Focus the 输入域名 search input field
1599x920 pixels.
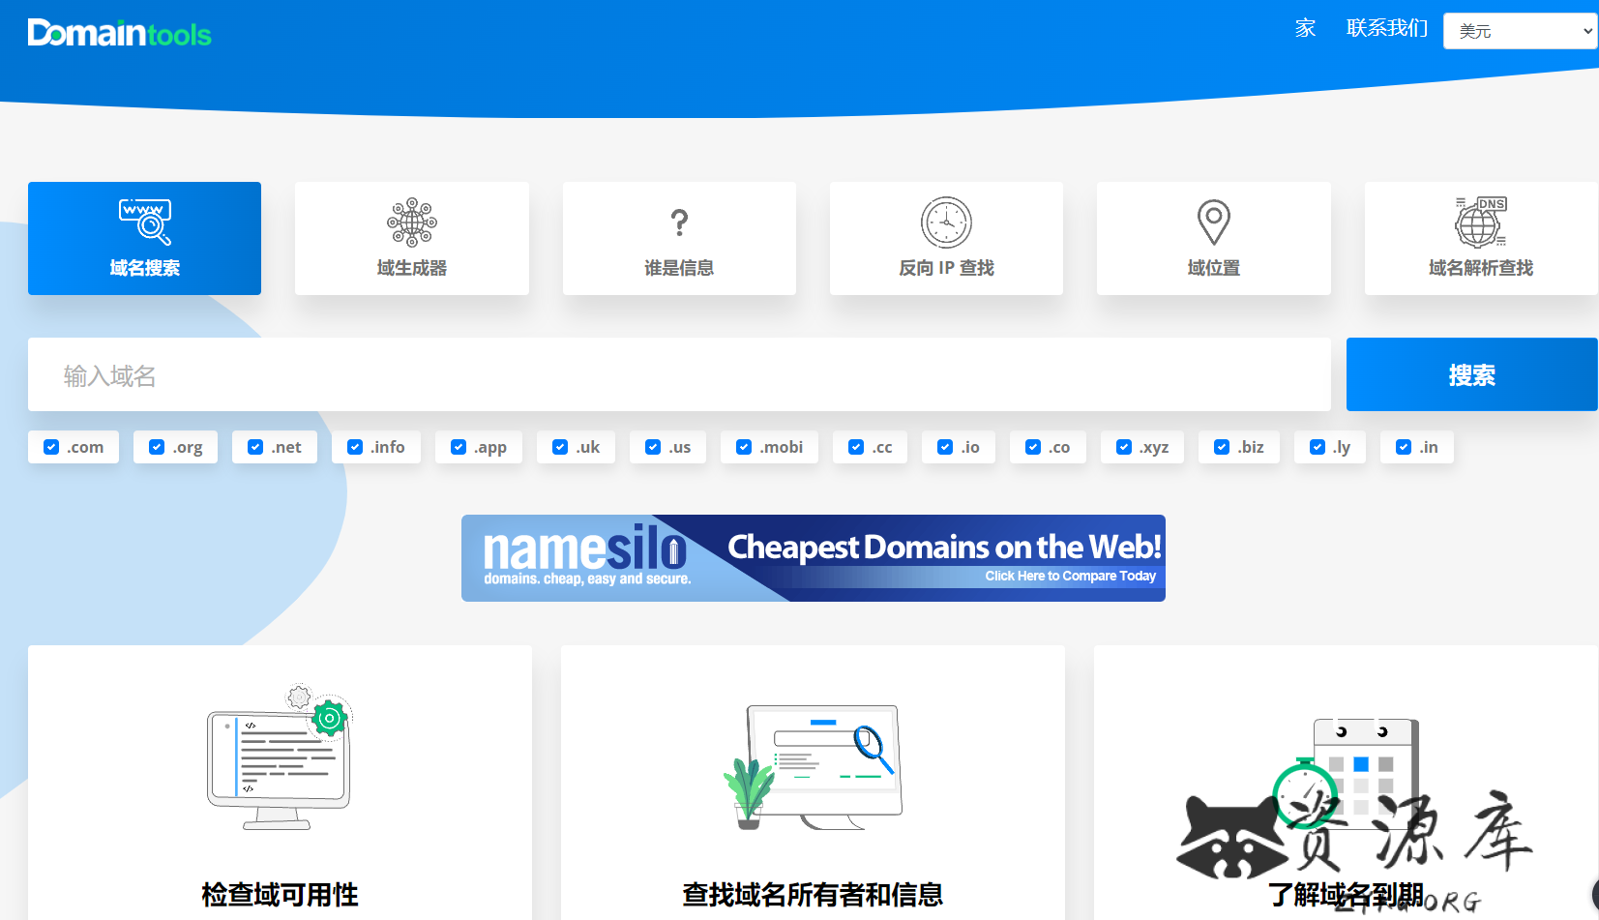pos(679,375)
